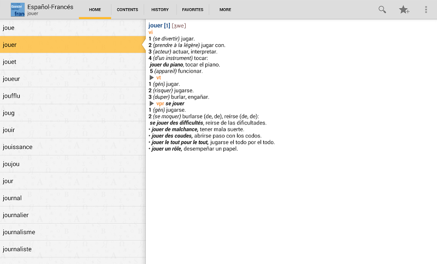Collapse the vpr se jouer triangle
The height and width of the screenshot is (264, 437).
tap(152, 104)
